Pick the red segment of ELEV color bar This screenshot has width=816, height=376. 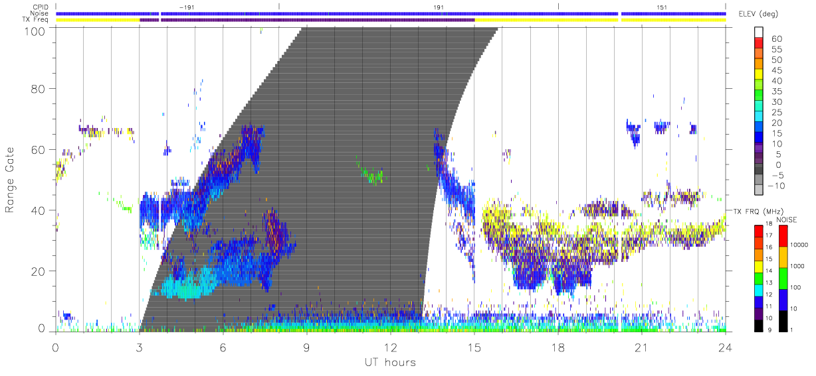[x=759, y=43]
